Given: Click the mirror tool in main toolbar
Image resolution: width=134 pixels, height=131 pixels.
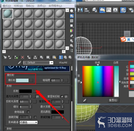Looking at the screenshot, I should click(80, 10).
